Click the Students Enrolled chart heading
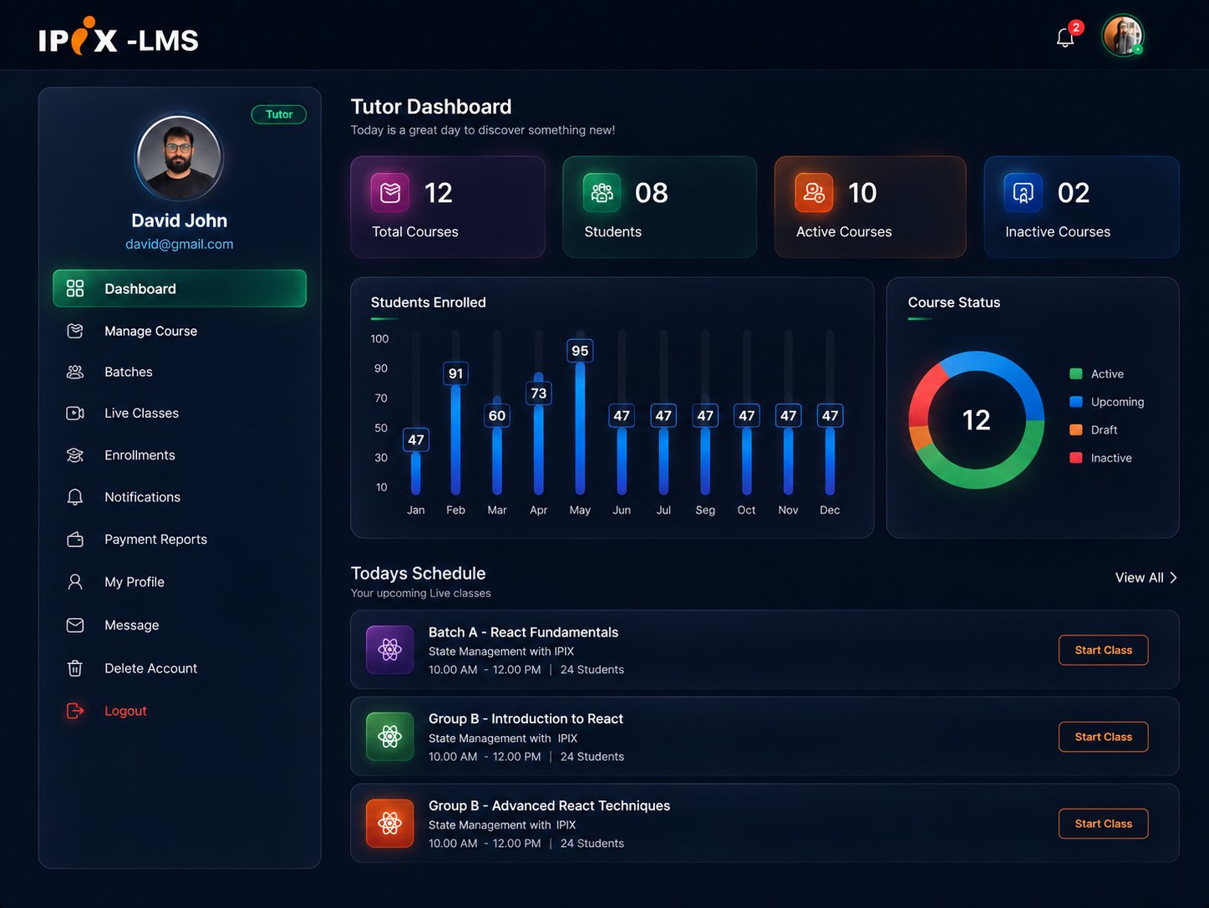 point(429,302)
